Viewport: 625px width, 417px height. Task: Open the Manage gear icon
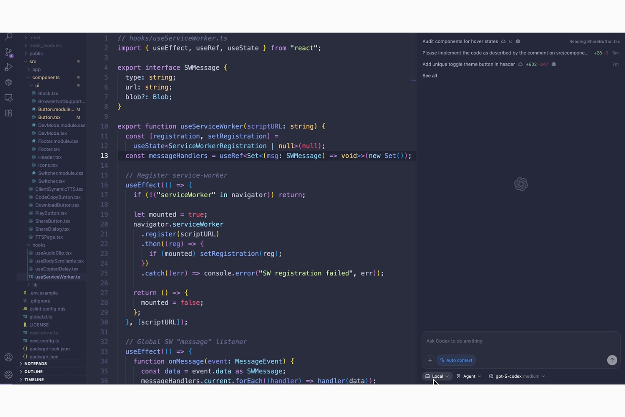tap(8, 375)
